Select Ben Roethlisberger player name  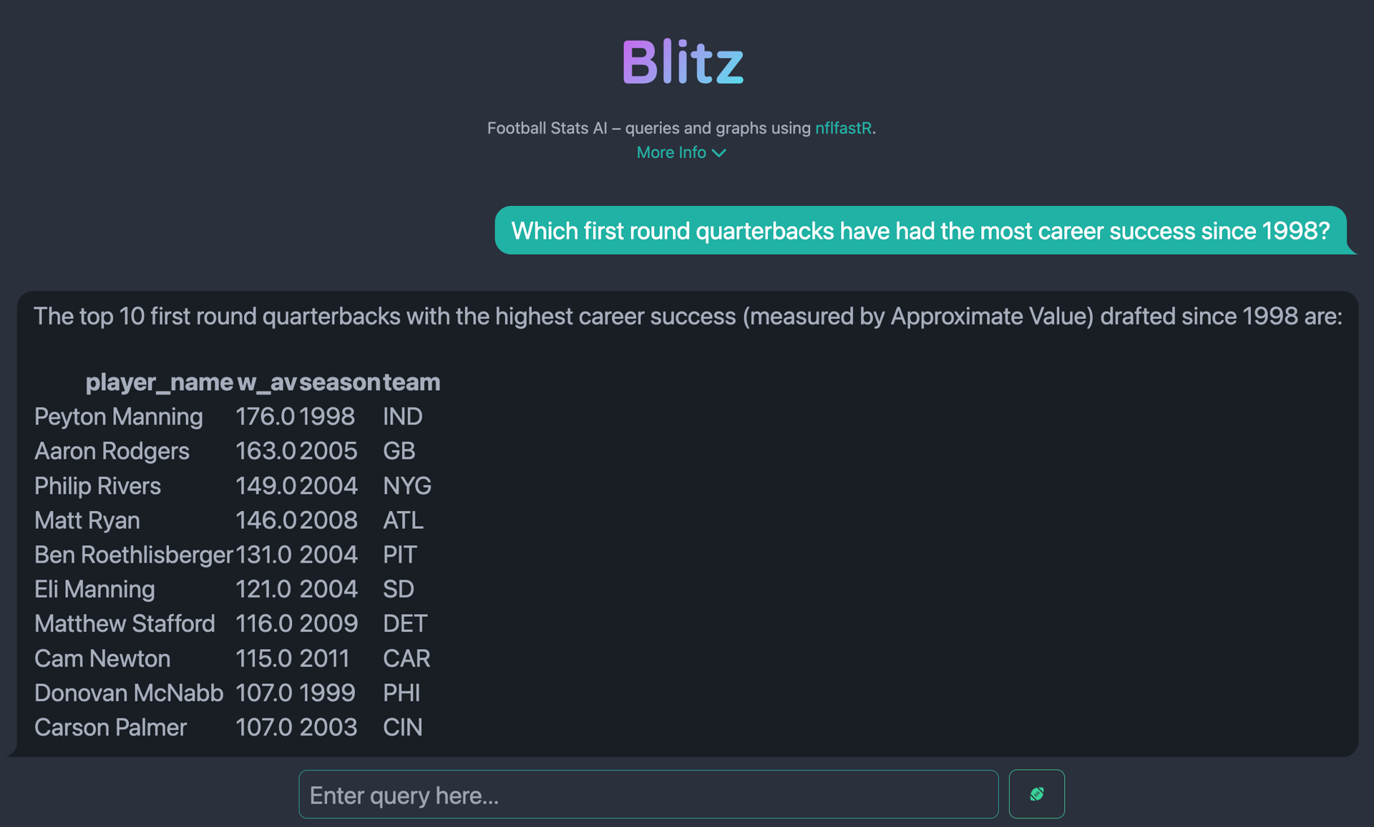134,555
